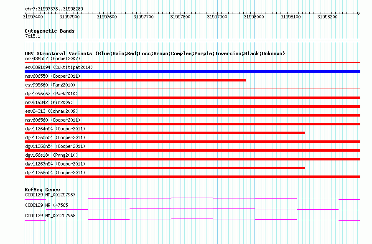
Task: Open dgv1096n67 (Park2010) variant label
Action: pyautogui.click(x=51, y=94)
